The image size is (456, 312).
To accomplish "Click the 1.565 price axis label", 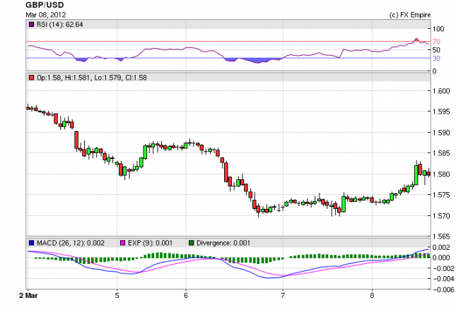I will pos(441,236).
